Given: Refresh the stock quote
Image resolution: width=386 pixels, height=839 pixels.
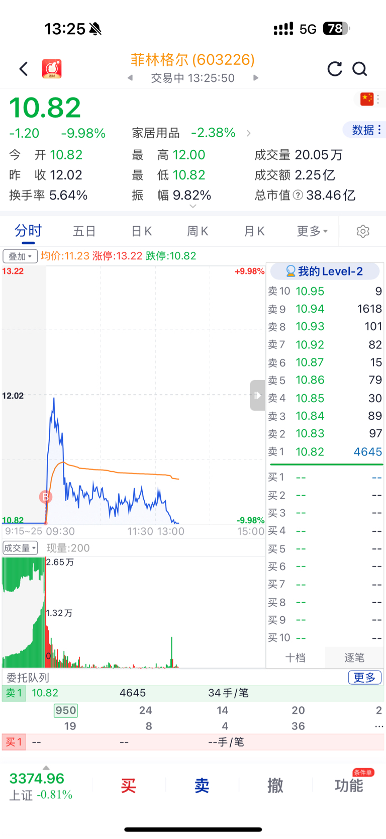Looking at the screenshot, I should (335, 69).
